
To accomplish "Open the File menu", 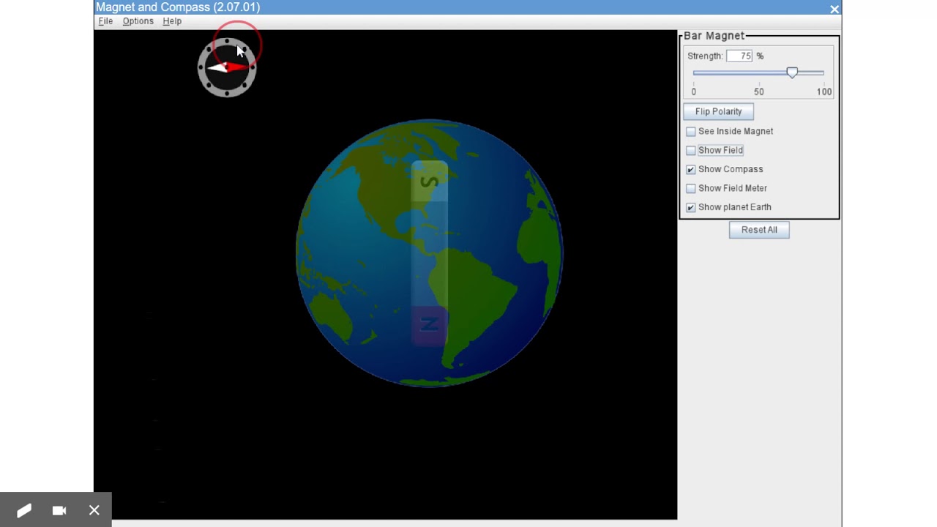I will click(105, 21).
